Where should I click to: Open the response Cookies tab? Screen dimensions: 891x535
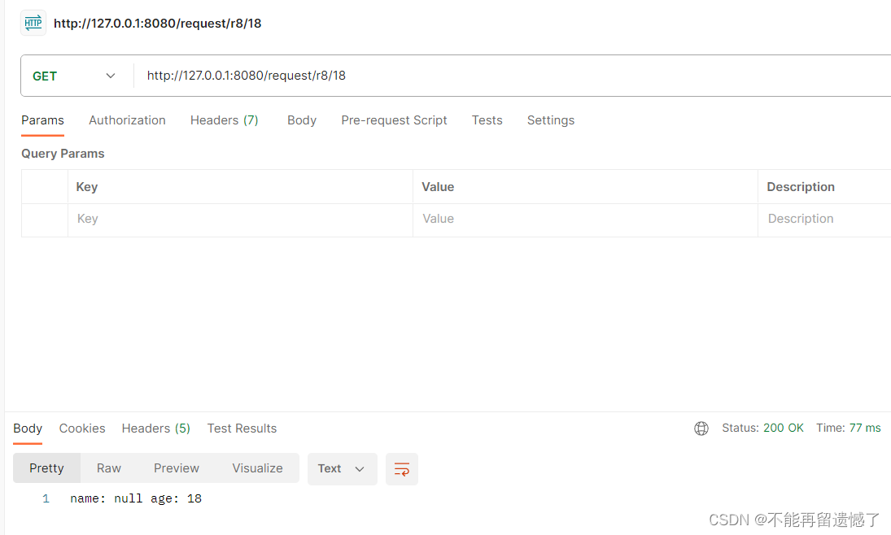(82, 428)
